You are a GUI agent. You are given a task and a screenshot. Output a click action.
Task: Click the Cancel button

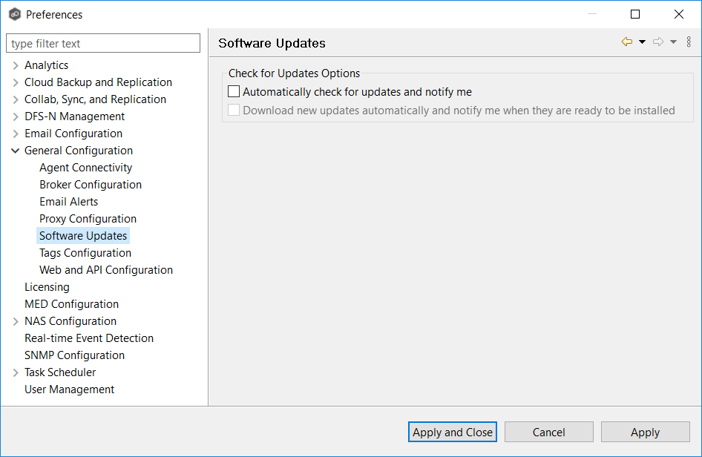548,433
